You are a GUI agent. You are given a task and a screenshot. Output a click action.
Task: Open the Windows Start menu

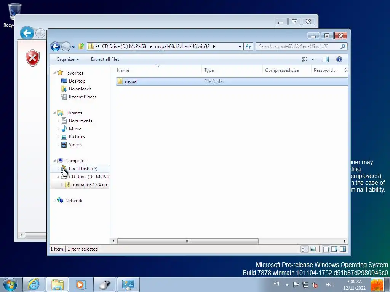coord(10,284)
